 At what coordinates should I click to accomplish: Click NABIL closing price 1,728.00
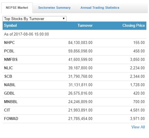click(x=138, y=85)
